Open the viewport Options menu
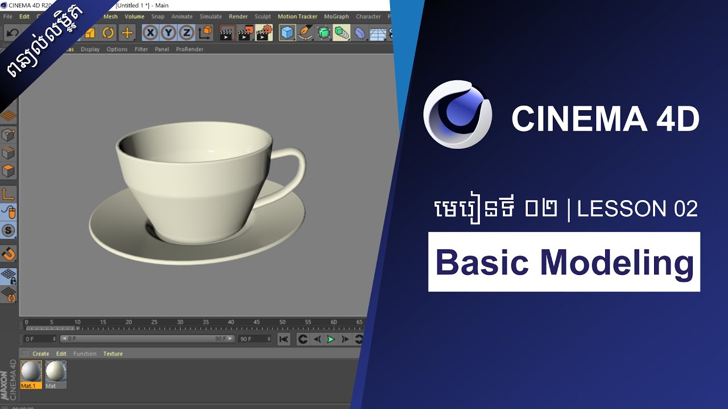This screenshot has height=409, width=728. click(117, 49)
